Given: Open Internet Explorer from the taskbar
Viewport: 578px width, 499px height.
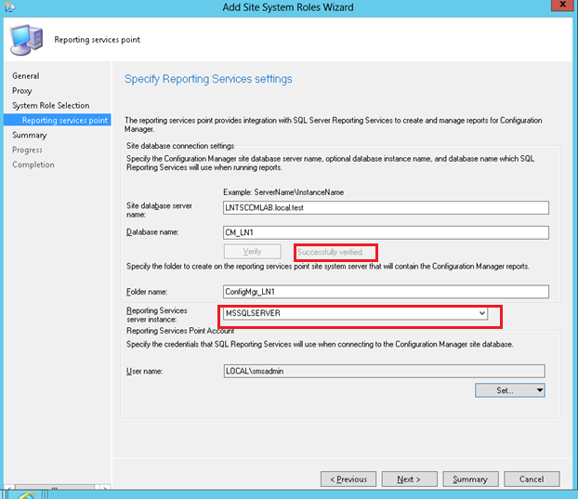Looking at the screenshot, I should tap(26, 495).
